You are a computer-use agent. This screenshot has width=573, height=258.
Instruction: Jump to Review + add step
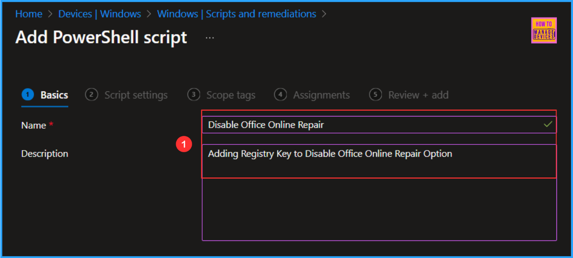[x=409, y=95]
